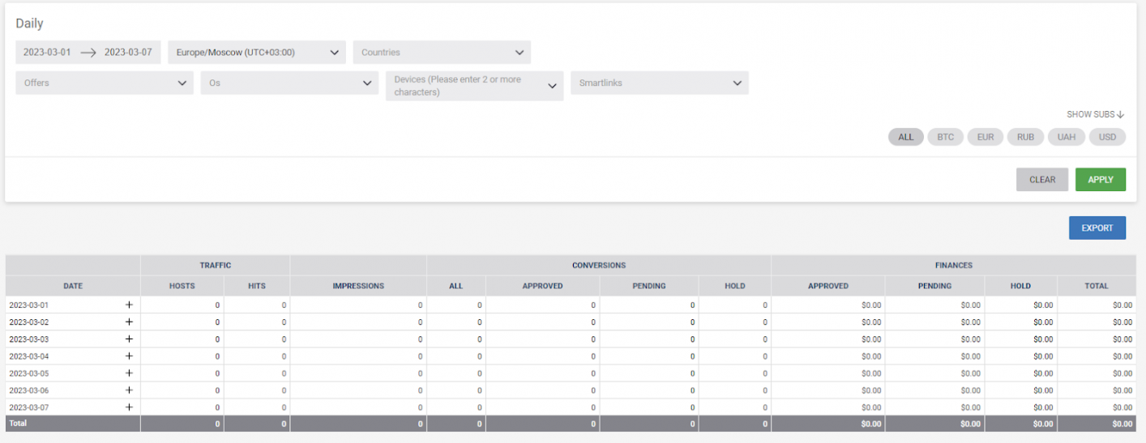Click the FINANCES group header

point(954,266)
